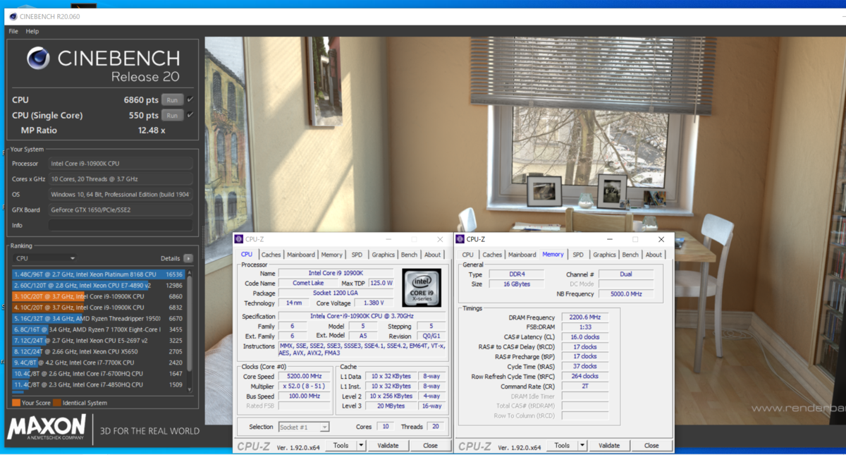Click the Multiplier value x 52.0 (8 - 51)
This screenshot has width=846, height=455.
click(x=305, y=386)
